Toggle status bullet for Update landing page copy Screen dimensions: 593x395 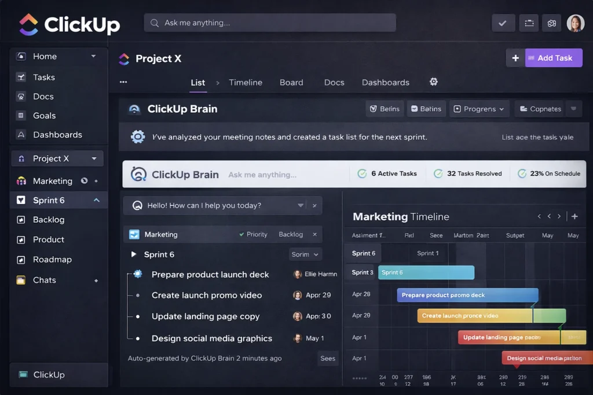pyautogui.click(x=138, y=317)
